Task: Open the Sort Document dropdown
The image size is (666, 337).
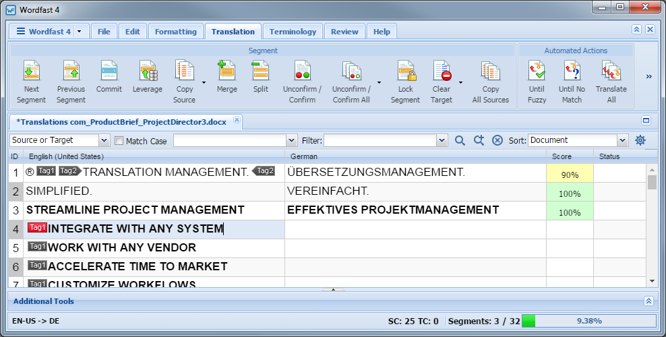Action: pyautogui.click(x=622, y=140)
